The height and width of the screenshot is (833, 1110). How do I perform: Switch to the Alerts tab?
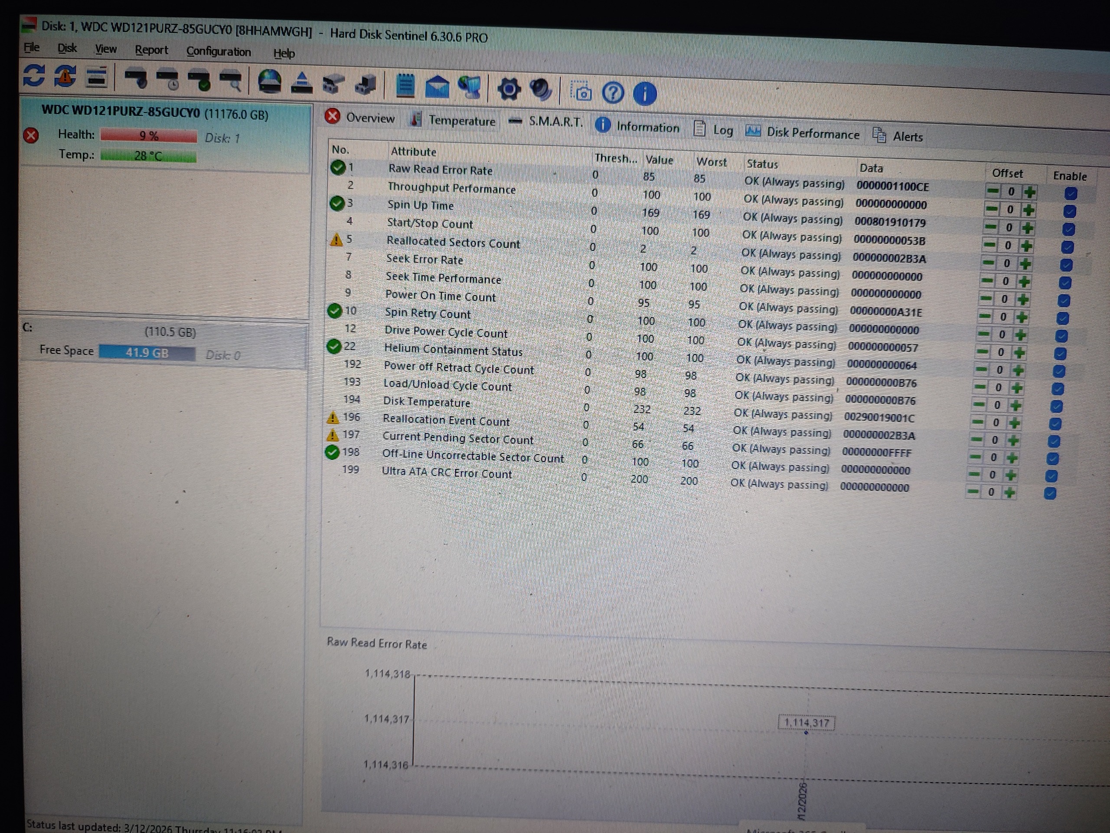tap(898, 136)
